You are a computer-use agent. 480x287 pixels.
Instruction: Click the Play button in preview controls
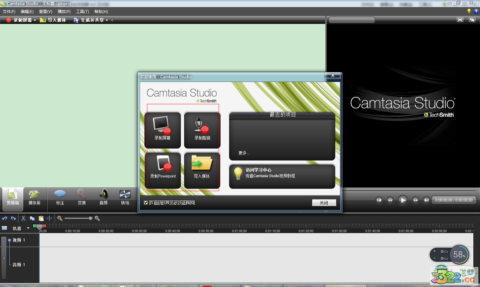click(403, 200)
